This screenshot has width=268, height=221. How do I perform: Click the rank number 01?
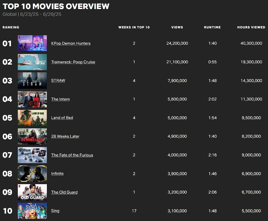pos(7,44)
